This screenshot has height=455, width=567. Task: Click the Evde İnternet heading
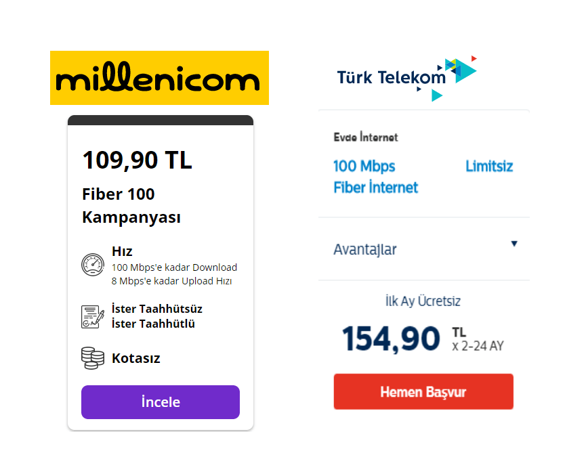click(366, 137)
